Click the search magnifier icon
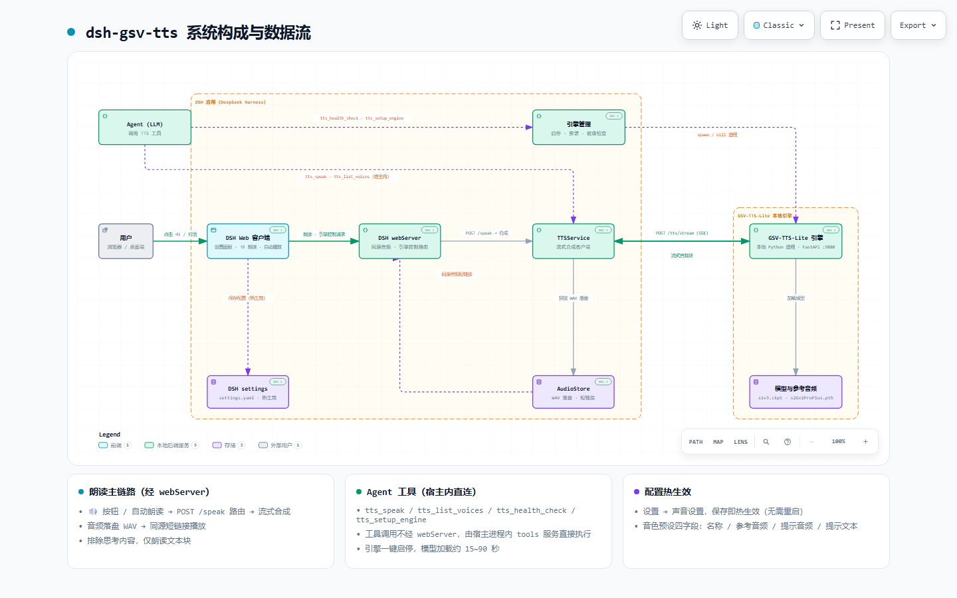957x598 pixels. pyautogui.click(x=766, y=442)
